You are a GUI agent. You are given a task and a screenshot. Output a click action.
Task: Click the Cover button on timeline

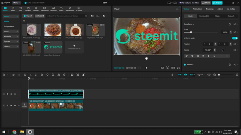coord(24,105)
